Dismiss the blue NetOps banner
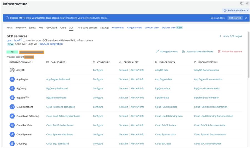Image resolution: width=250 pixels, height=149 pixels. [246, 18]
